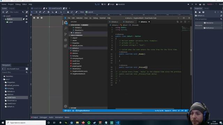The image size is (223, 125).
Task: Open the Godot Scene menu
Action: 4,4
